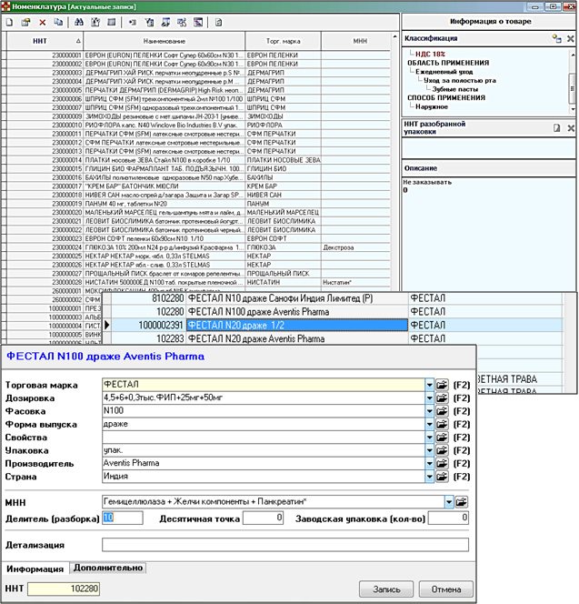
Task: Expand the Производитель dropdown
Action: click(x=429, y=463)
